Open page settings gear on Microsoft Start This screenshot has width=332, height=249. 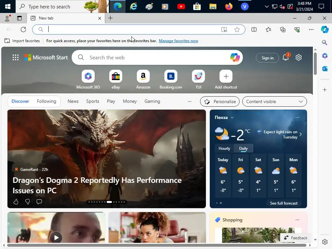tap(299, 57)
